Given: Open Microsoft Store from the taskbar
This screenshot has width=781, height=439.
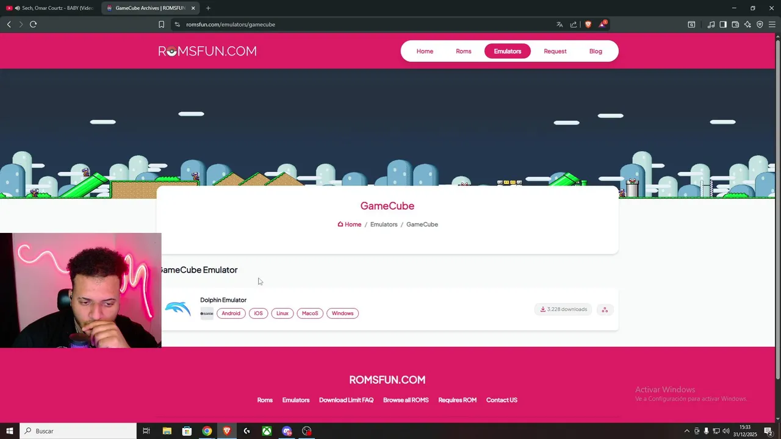Looking at the screenshot, I should (187, 431).
